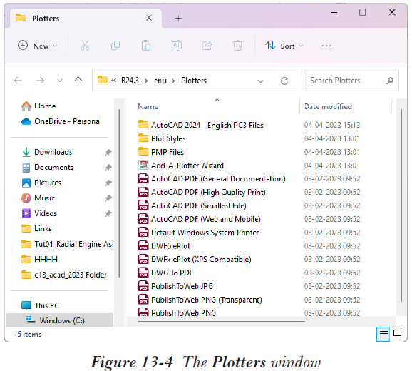Open Pictures in navigation pane
The width and height of the screenshot is (412, 371).
[x=41, y=183]
